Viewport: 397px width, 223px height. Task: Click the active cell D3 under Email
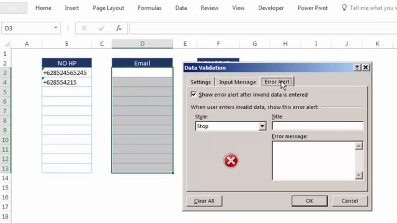(x=142, y=72)
